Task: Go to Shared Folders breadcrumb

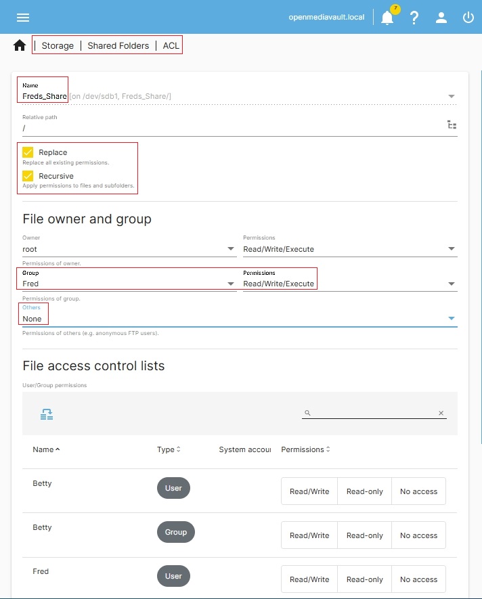Action: pos(118,45)
